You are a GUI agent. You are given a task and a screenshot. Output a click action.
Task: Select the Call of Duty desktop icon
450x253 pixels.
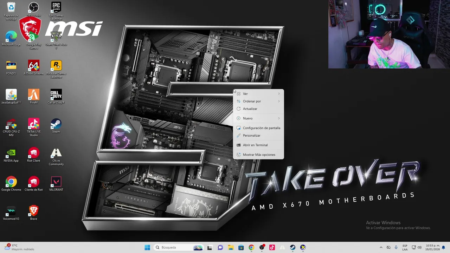[56, 97]
